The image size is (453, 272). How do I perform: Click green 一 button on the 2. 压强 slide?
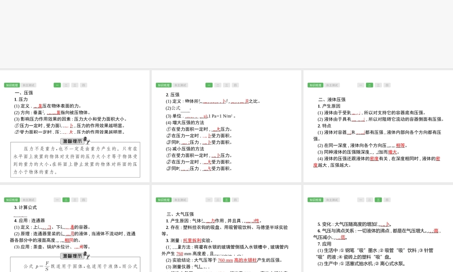point(209,85)
